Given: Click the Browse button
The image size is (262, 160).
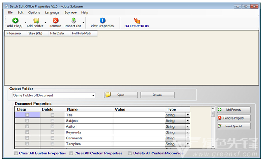Looking at the screenshot, I should (157, 95).
